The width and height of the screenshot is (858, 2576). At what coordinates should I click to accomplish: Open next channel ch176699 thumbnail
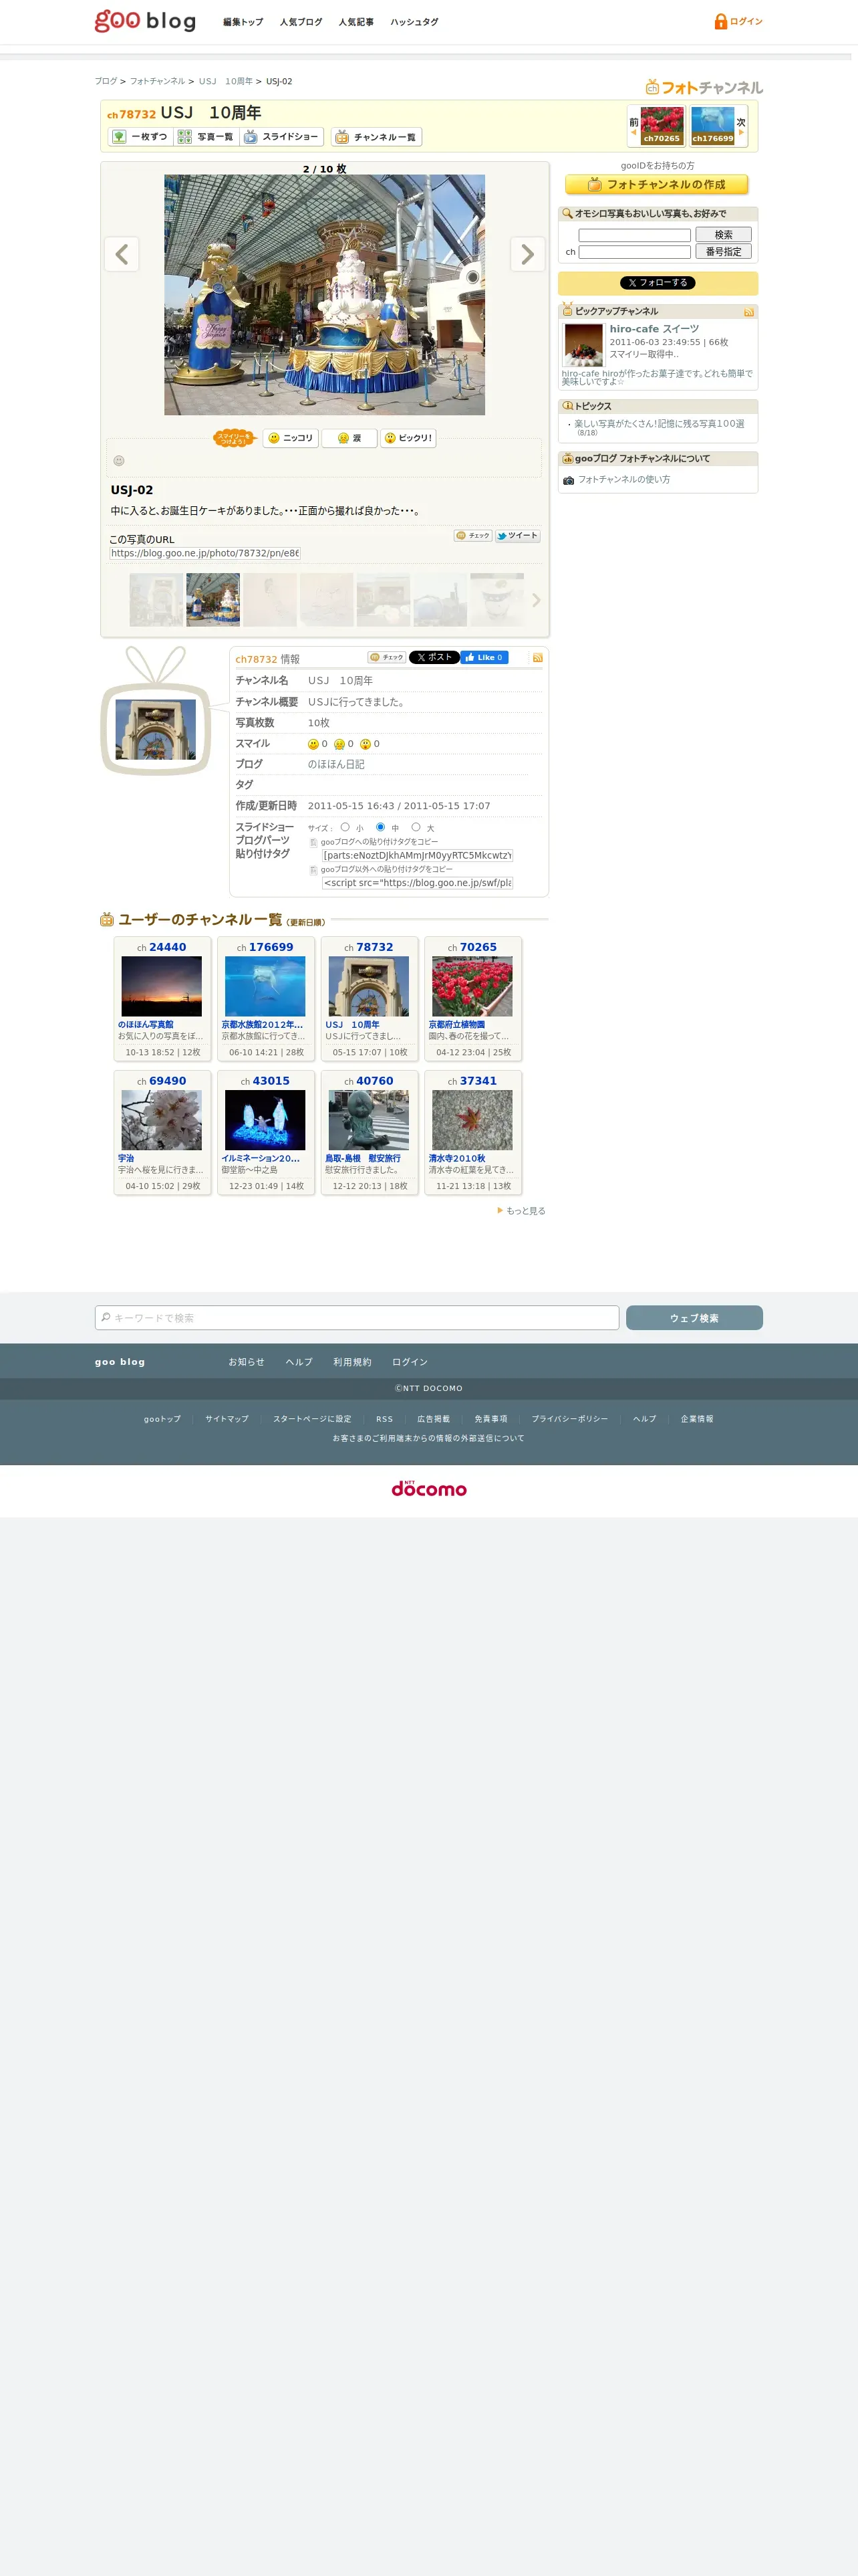(712, 126)
